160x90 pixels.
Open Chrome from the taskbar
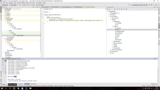[x=18, y=88]
